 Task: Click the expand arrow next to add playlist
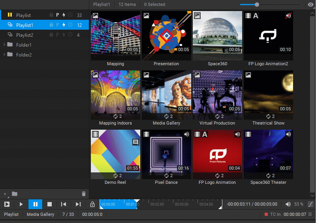pos(8,197)
